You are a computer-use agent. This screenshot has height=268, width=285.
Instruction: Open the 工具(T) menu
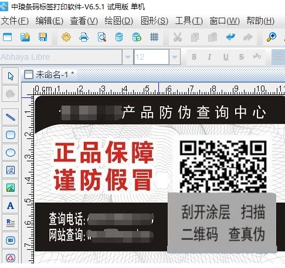(189, 21)
